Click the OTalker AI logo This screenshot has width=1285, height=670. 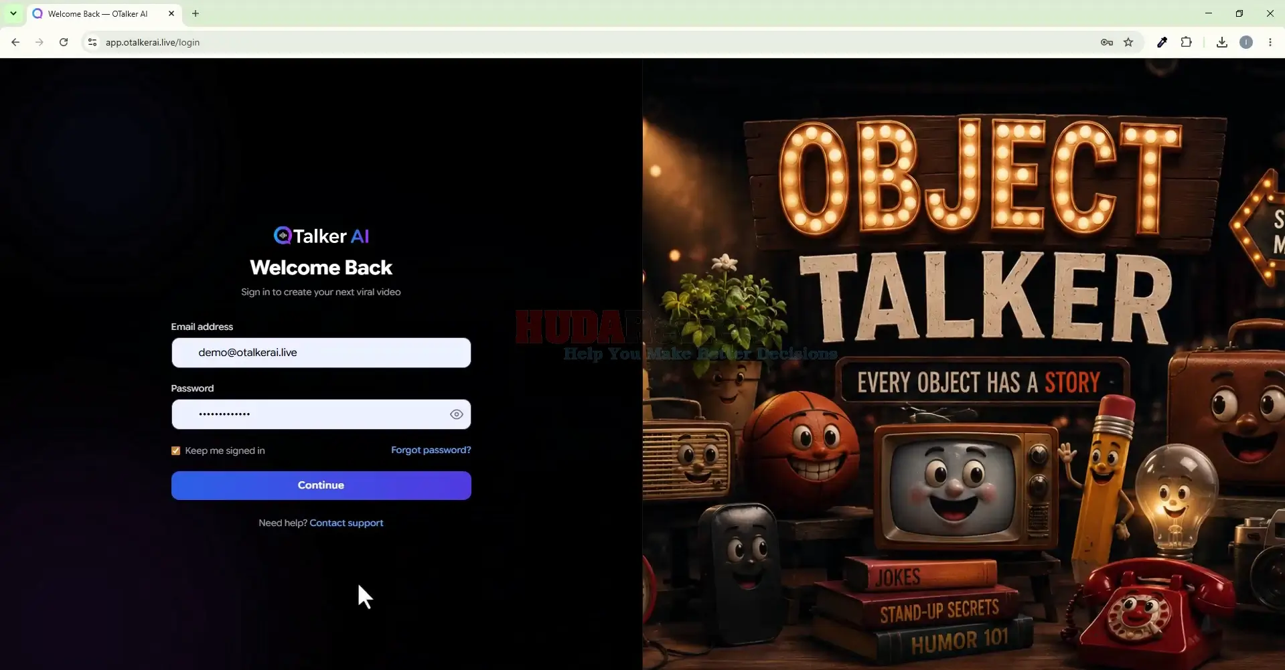[321, 236]
